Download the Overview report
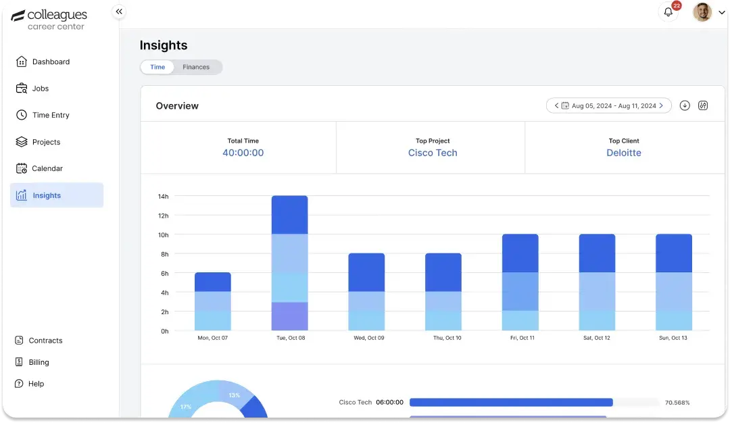The image size is (730, 423). (684, 105)
